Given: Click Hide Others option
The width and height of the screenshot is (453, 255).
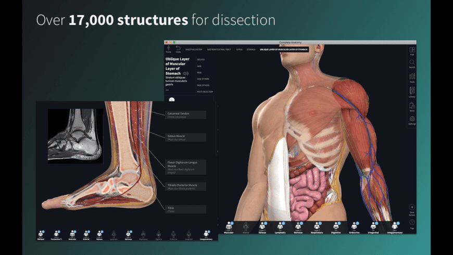Looking at the screenshot, I should [203, 79].
